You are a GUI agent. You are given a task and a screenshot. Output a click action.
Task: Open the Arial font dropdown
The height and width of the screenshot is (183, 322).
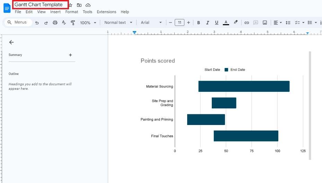click(x=151, y=22)
